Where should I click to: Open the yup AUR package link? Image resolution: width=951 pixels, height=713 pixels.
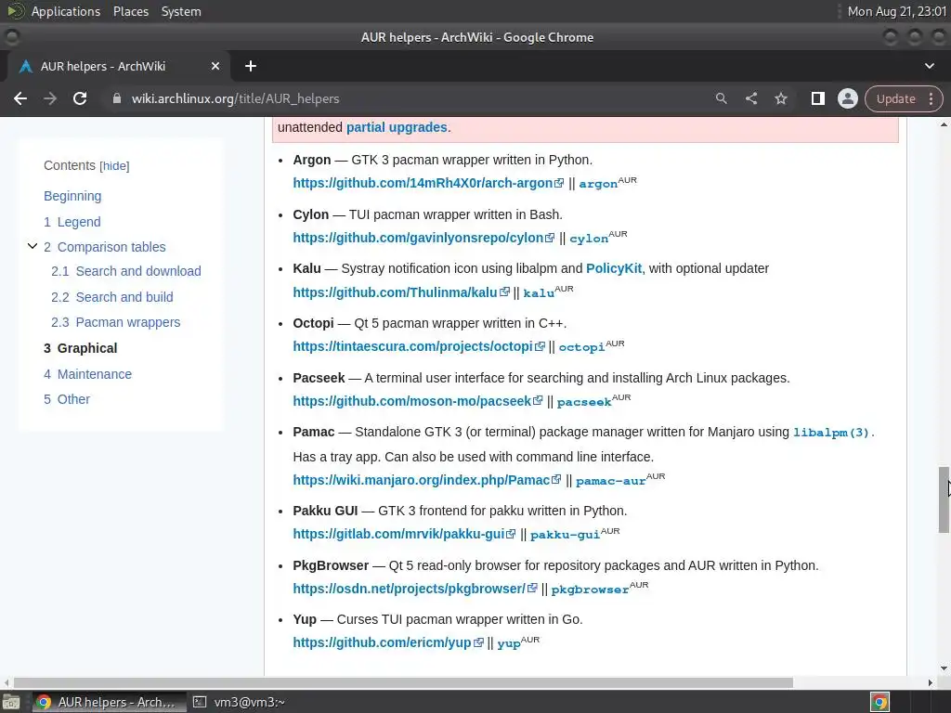point(508,644)
